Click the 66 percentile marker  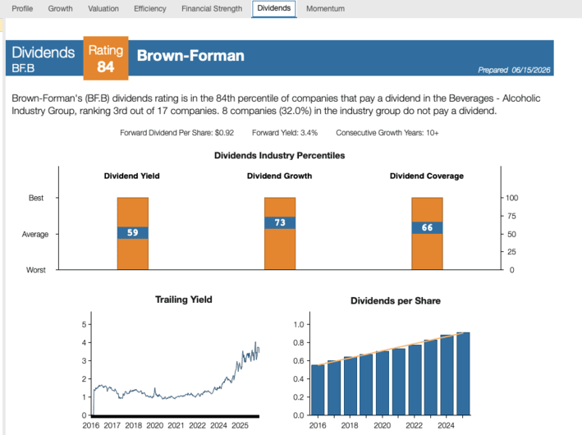[427, 227]
